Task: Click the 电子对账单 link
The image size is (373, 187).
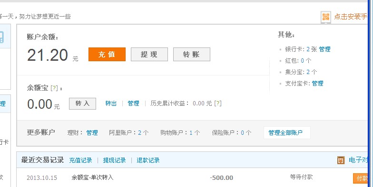Action: tap(358, 160)
